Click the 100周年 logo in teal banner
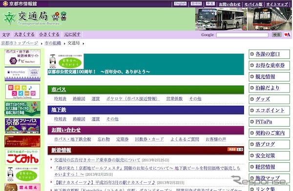293x191 pixels. click(66, 61)
